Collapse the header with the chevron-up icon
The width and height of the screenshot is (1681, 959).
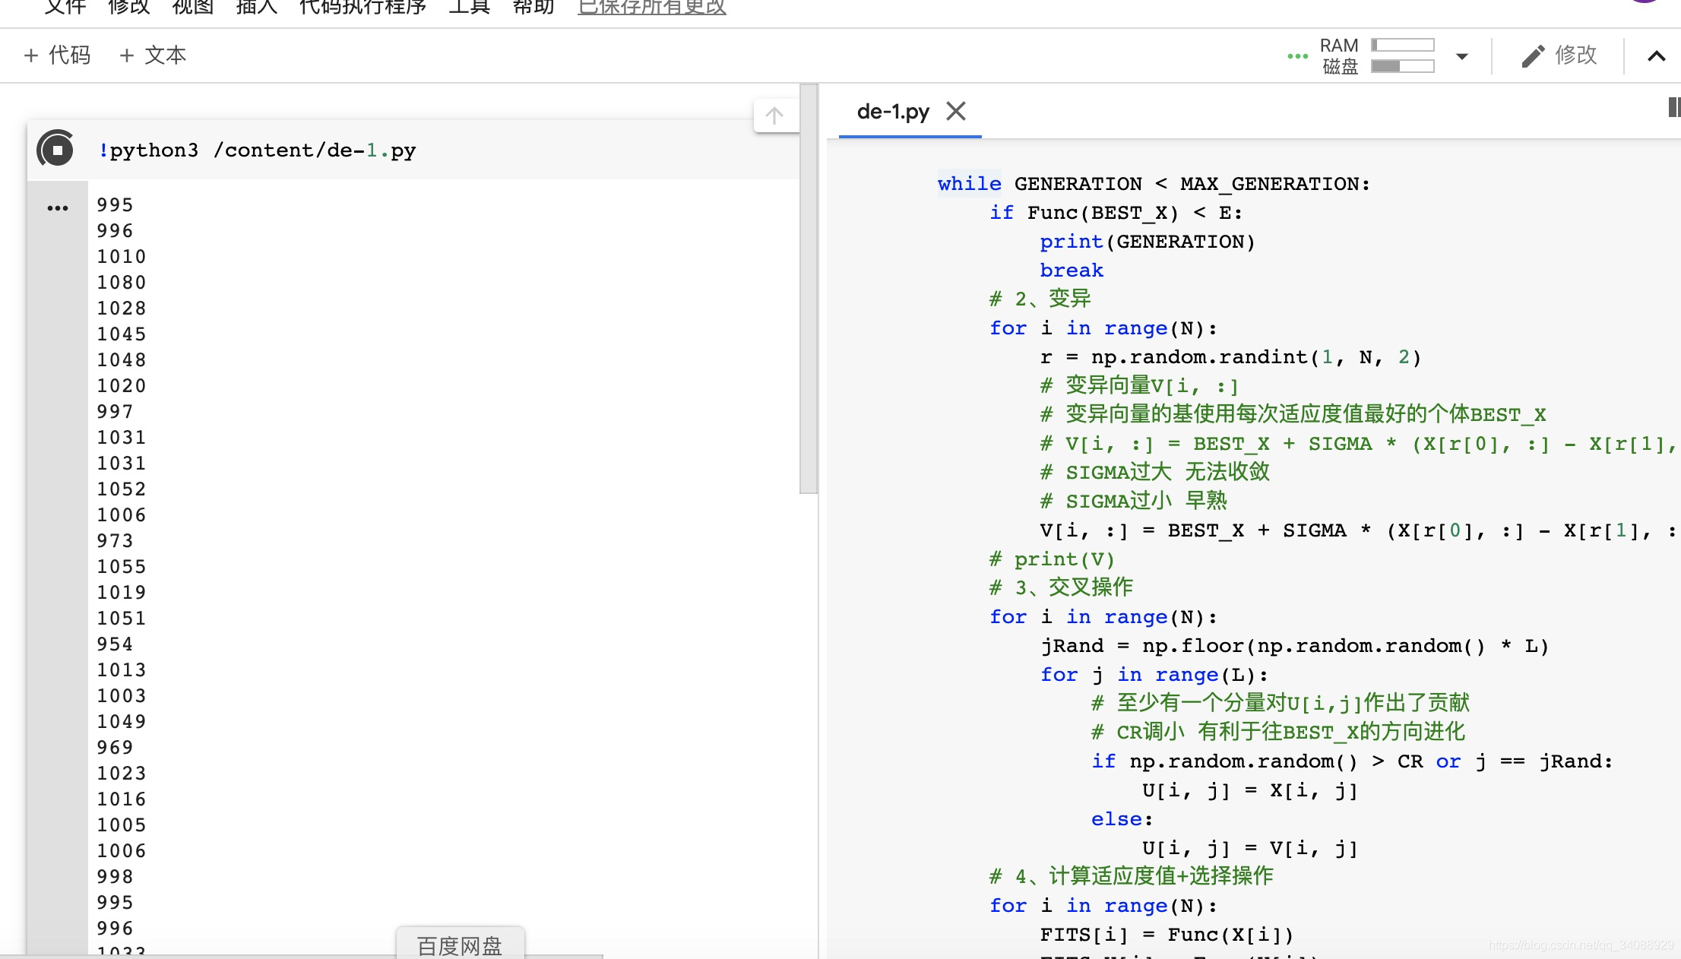(x=1656, y=55)
